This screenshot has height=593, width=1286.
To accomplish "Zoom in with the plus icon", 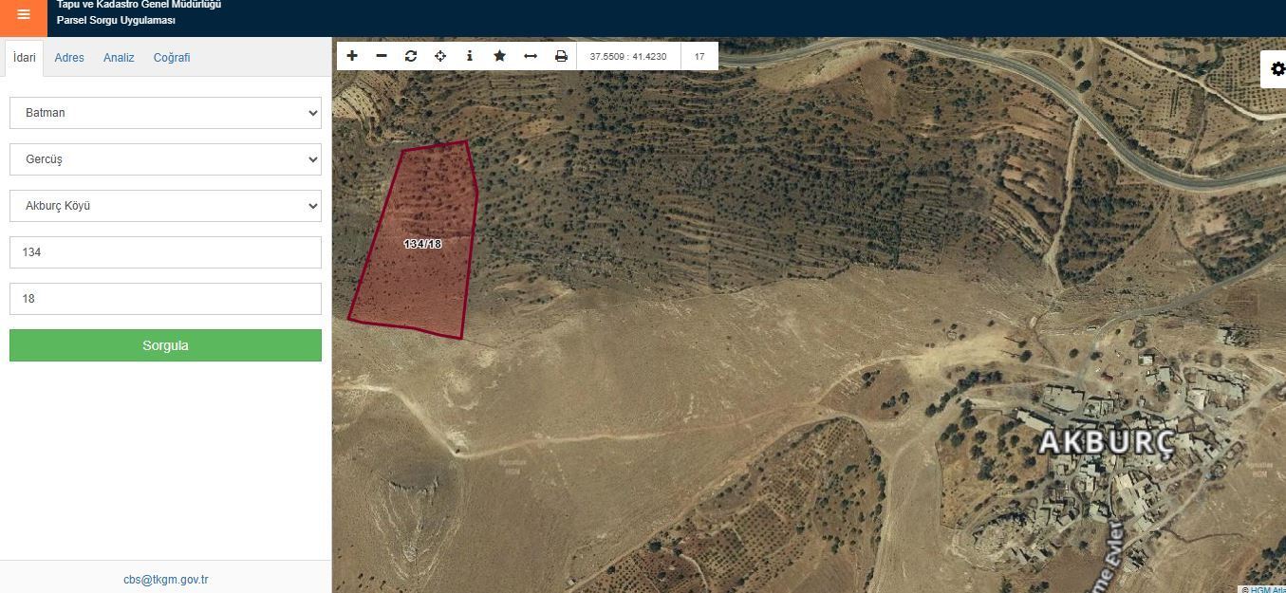I will (352, 56).
